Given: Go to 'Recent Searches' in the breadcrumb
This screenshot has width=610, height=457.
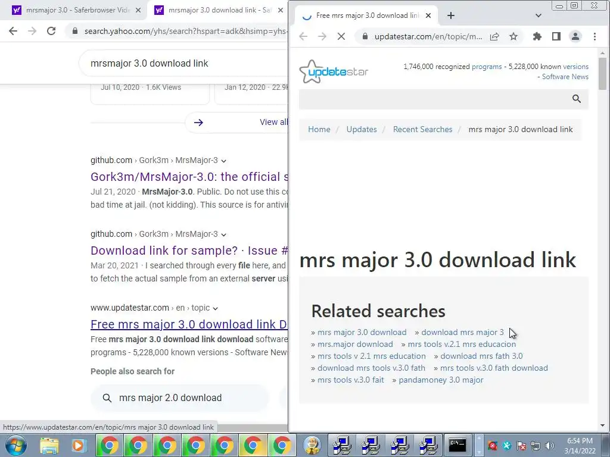Looking at the screenshot, I should pyautogui.click(x=422, y=129).
